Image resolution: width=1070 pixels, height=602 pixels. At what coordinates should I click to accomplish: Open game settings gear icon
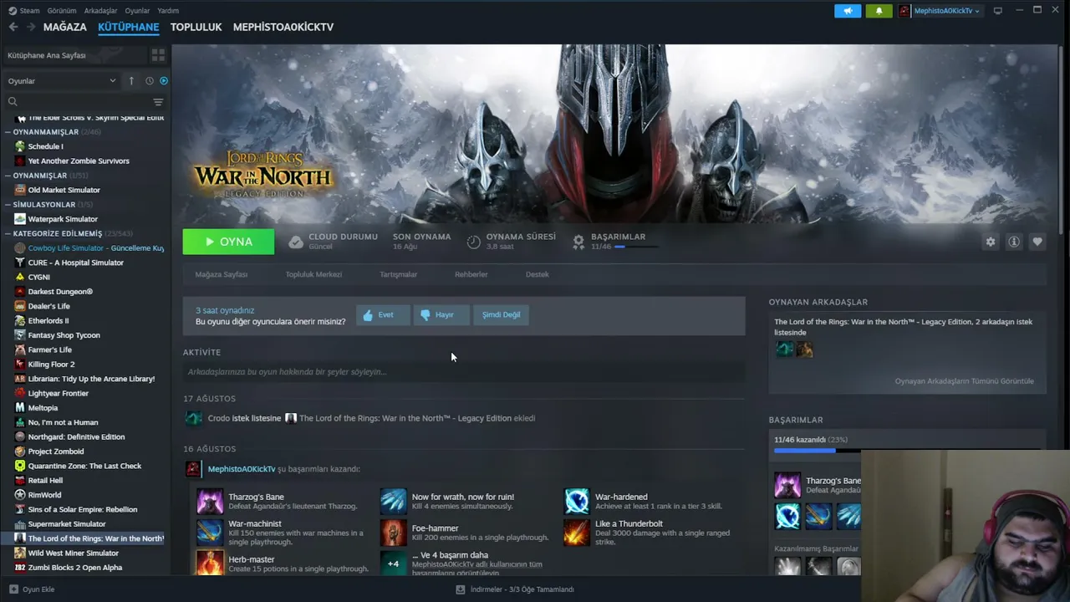(991, 242)
